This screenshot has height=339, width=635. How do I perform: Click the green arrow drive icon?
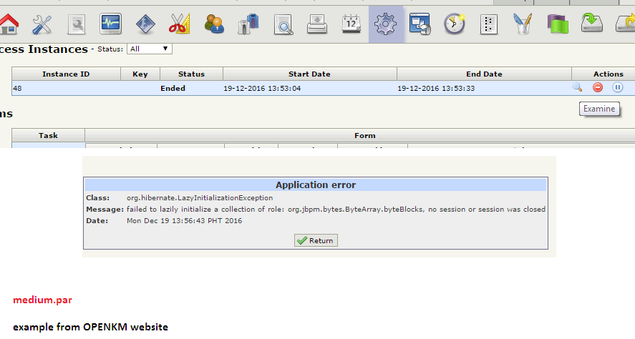point(591,24)
